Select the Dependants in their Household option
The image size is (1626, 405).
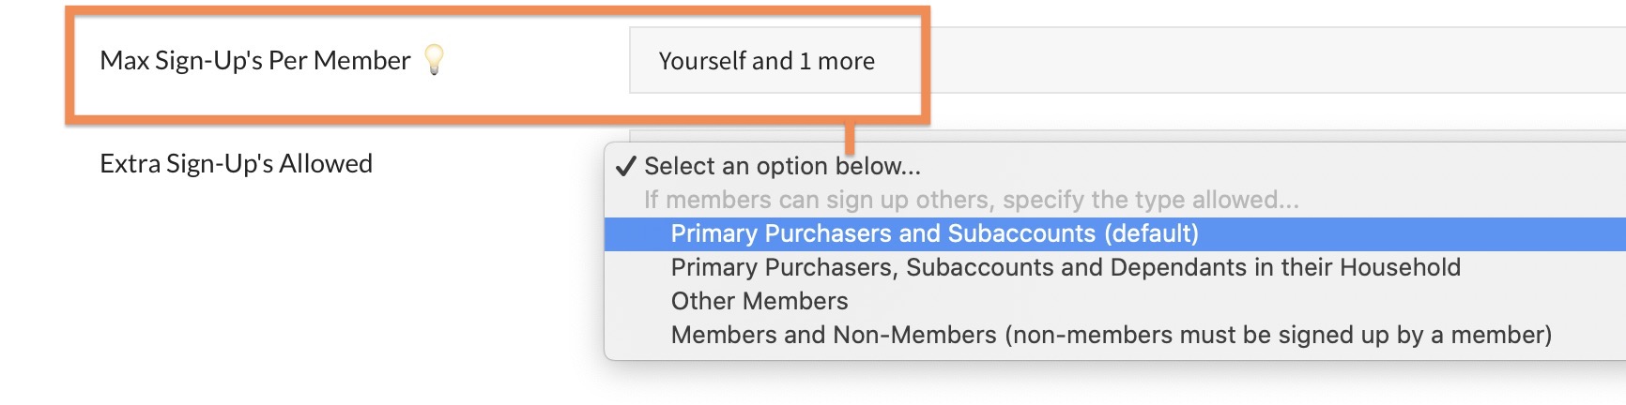click(x=1066, y=267)
